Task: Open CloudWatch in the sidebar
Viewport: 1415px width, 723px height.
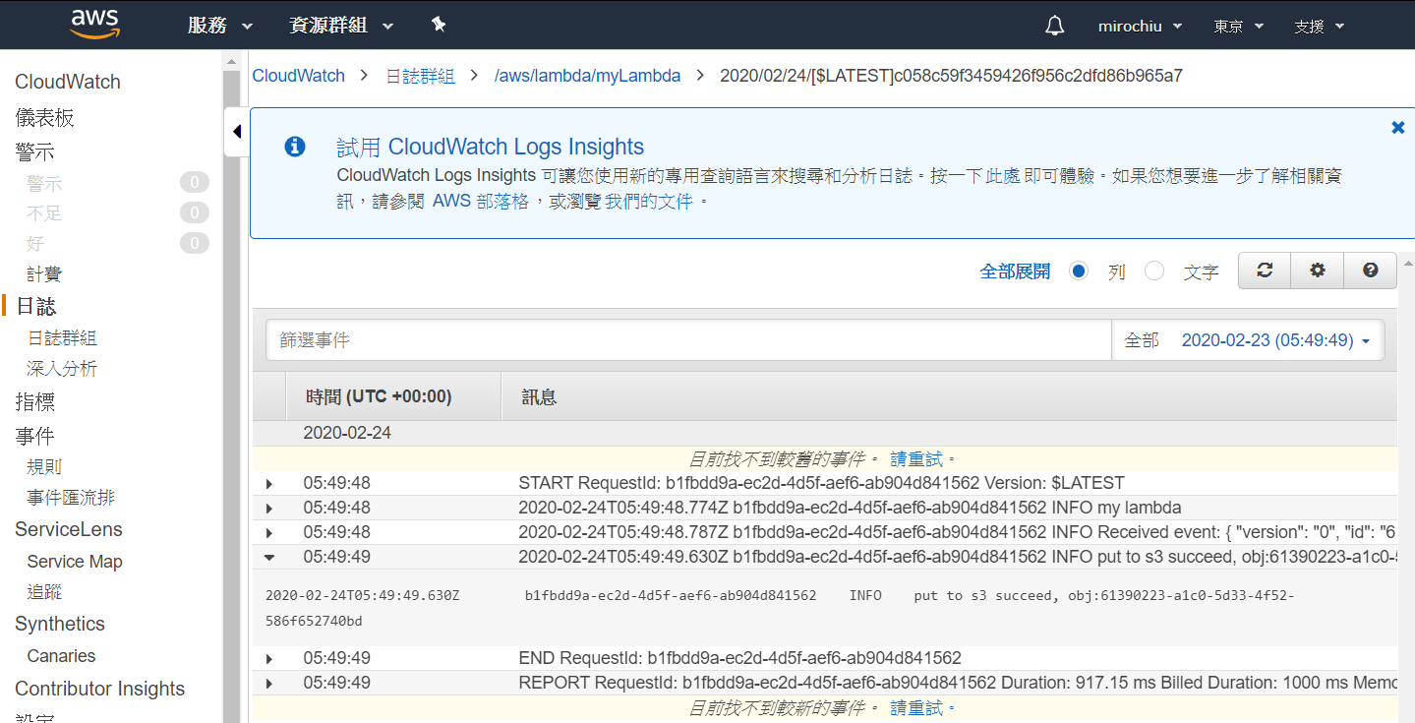Action: click(68, 82)
